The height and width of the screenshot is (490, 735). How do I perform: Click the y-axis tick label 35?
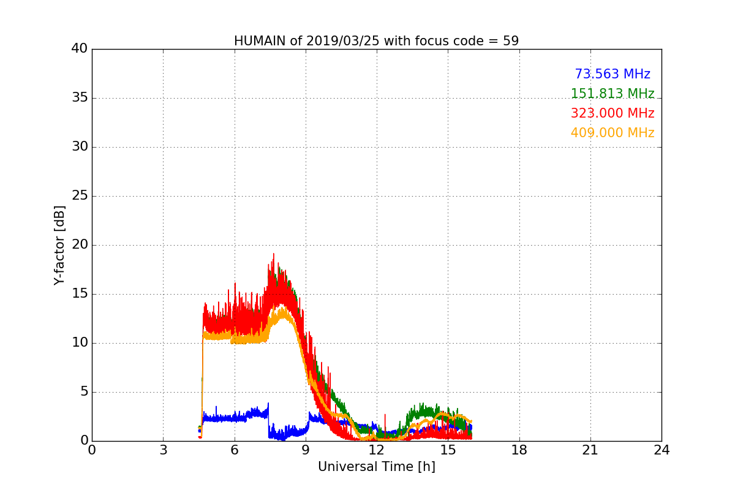(x=80, y=98)
